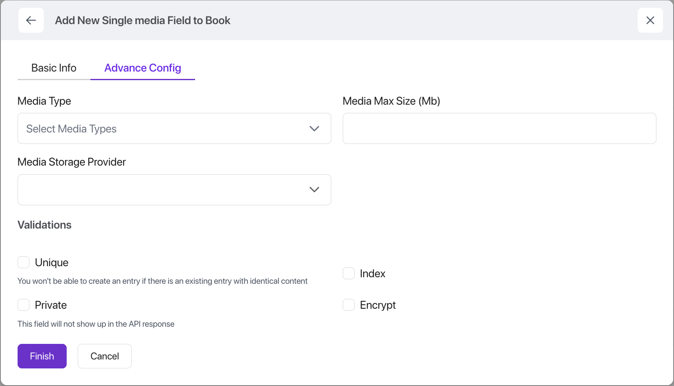
Task: Select the Advance Config tab
Action: click(143, 68)
